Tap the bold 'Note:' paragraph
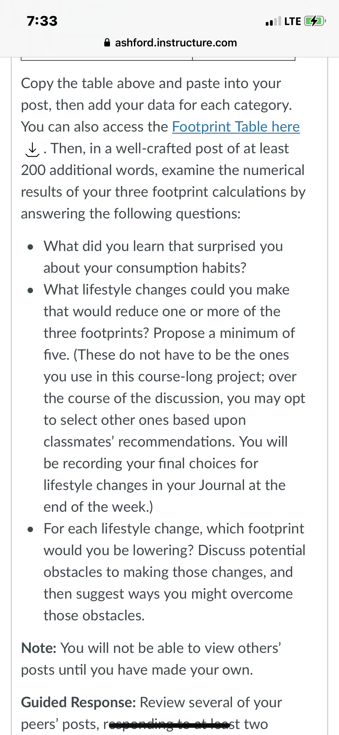339x735 pixels. click(x=151, y=659)
